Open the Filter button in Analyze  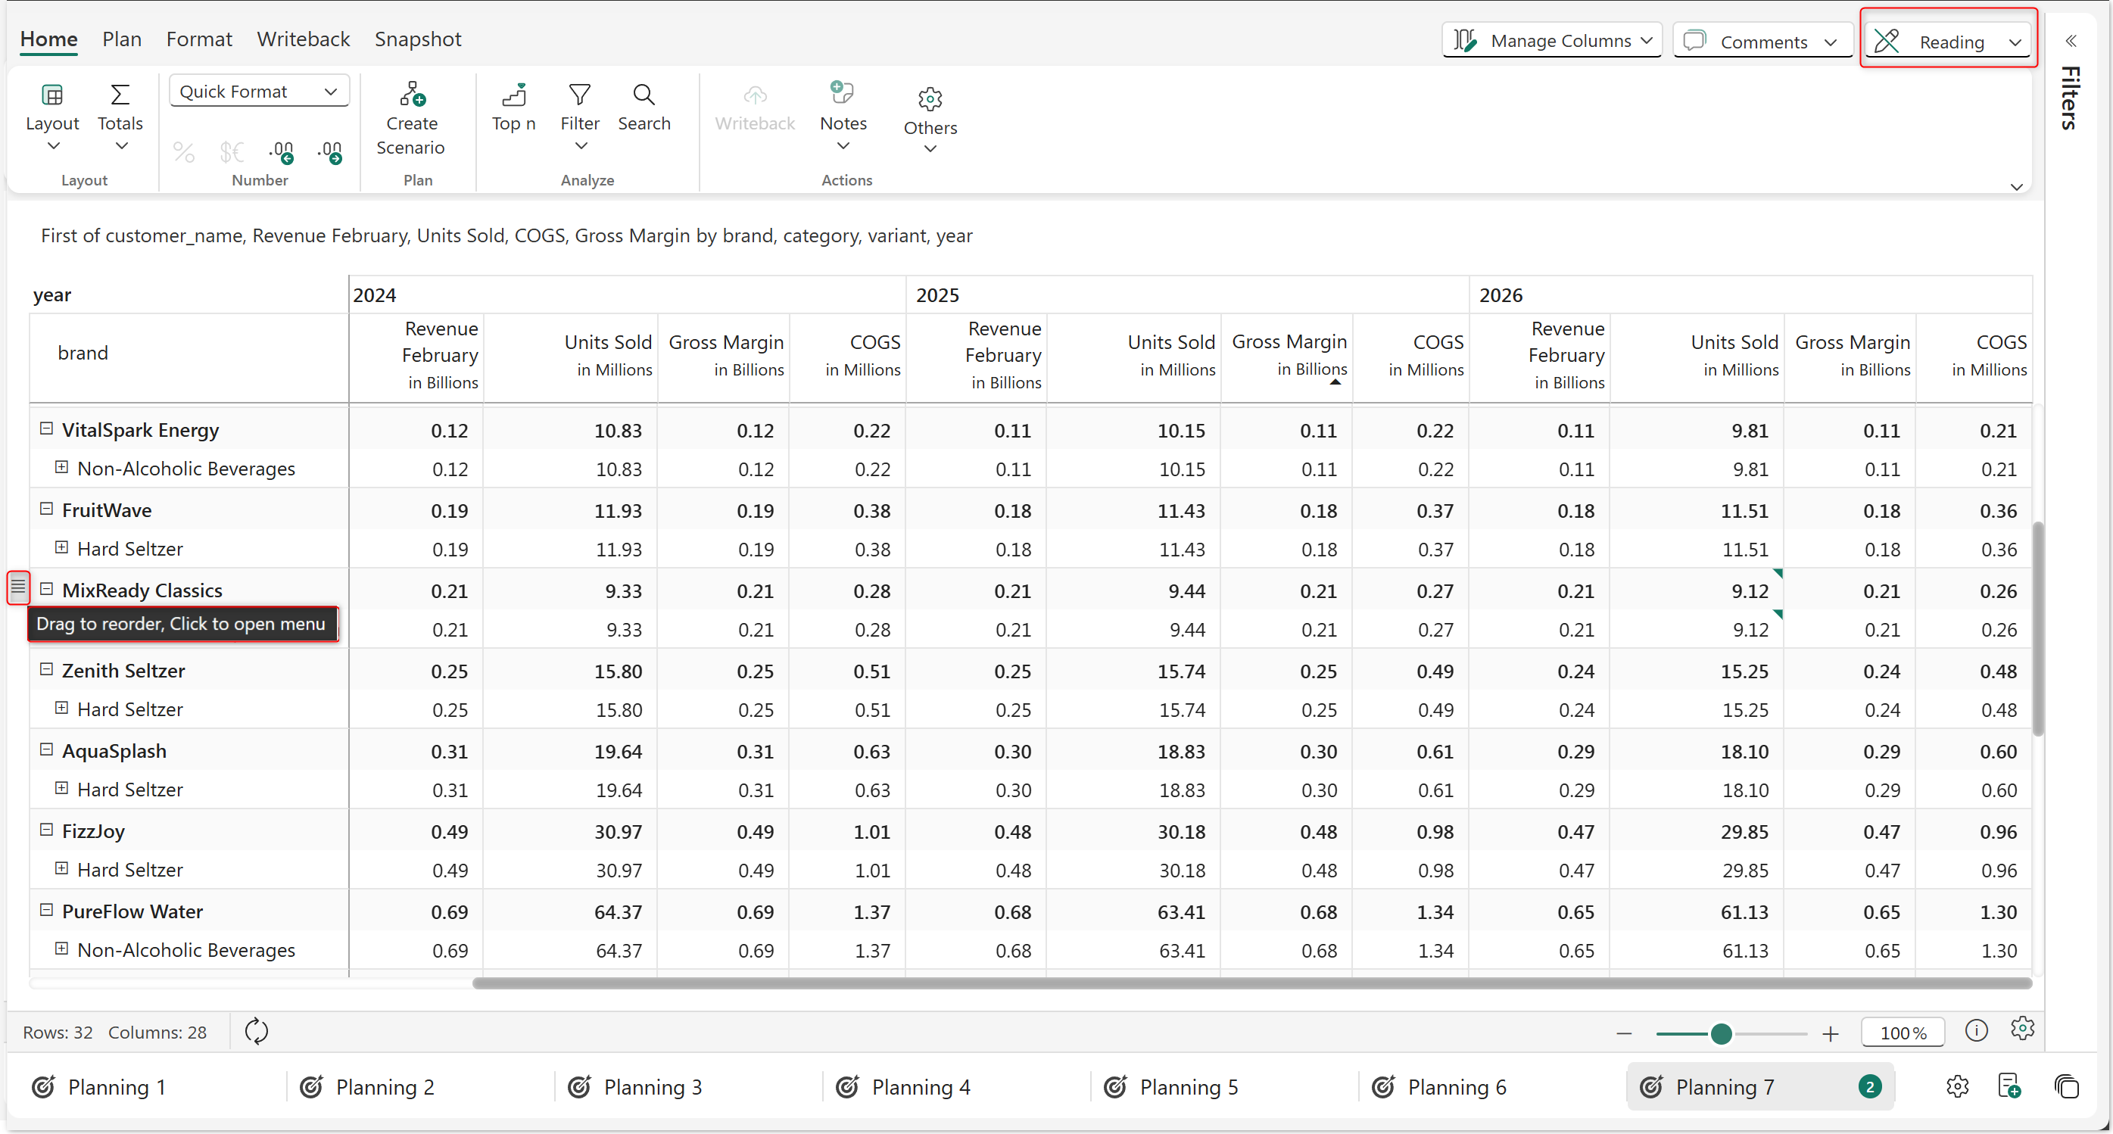580,107
